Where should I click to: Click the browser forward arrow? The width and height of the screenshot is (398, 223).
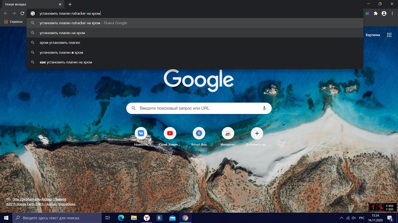point(14,14)
